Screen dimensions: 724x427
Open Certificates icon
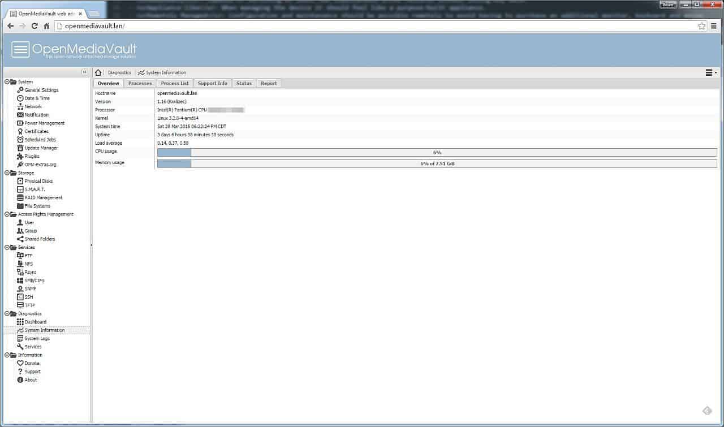point(20,131)
